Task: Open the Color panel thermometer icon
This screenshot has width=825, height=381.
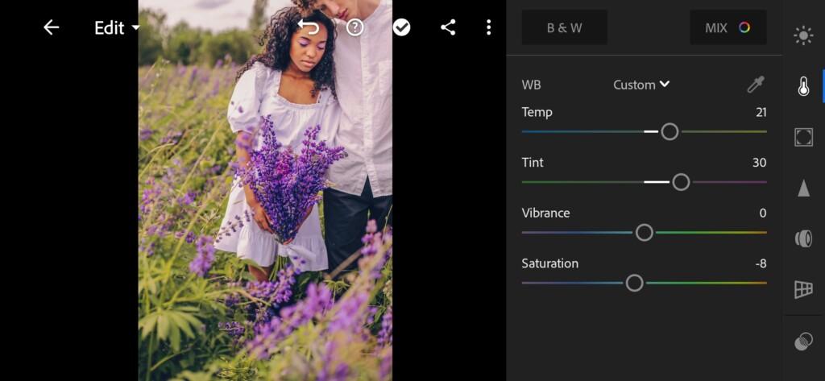Action: [x=803, y=86]
